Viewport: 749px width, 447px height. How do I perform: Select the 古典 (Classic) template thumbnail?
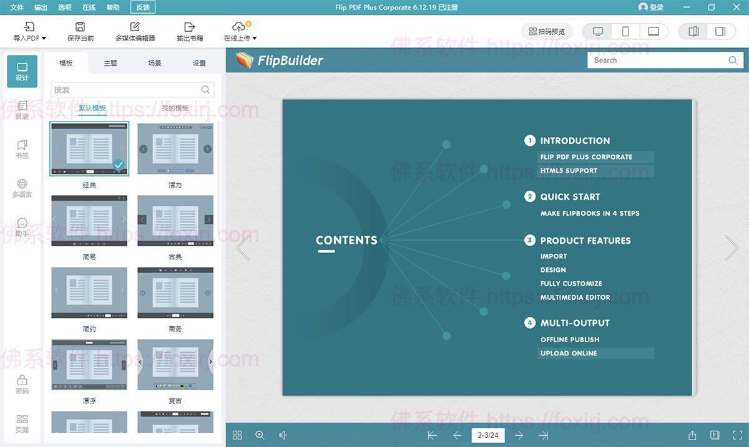pyautogui.click(x=175, y=219)
